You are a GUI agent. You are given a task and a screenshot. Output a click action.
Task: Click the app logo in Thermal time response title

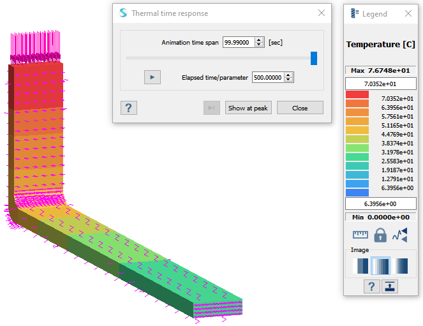[123, 13]
